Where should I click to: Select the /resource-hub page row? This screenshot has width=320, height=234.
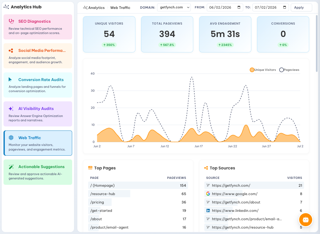point(138,194)
